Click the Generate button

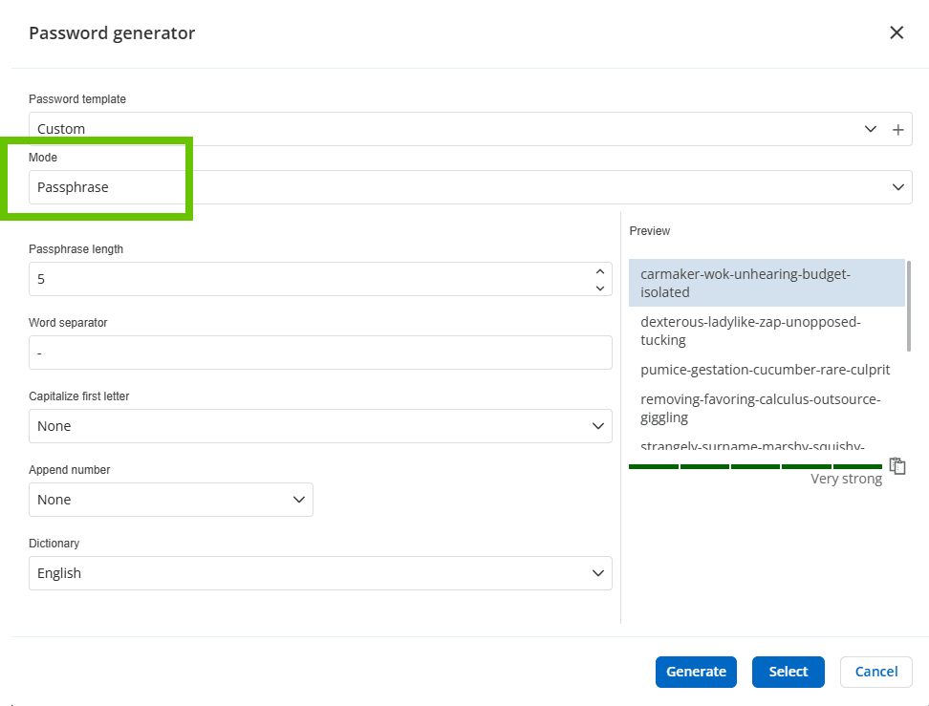(x=696, y=672)
